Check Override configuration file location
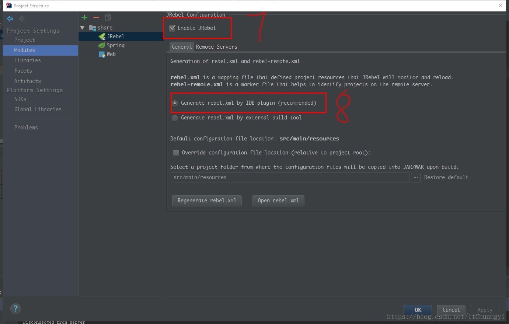The height and width of the screenshot is (324, 509). point(176,153)
